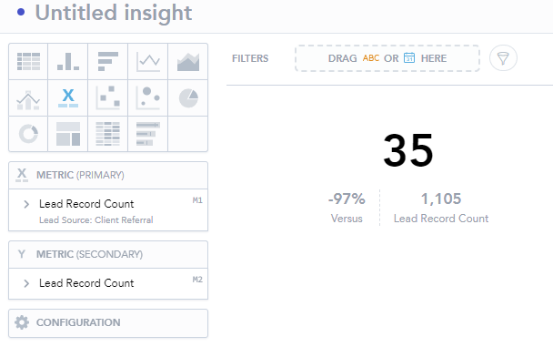Screen dimensions: 553x357
Task: Edit the Untitled insight title
Action: coord(114,13)
